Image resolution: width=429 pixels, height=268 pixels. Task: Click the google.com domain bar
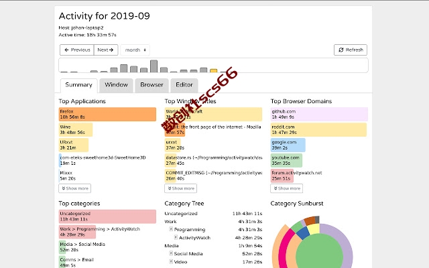[288, 145]
